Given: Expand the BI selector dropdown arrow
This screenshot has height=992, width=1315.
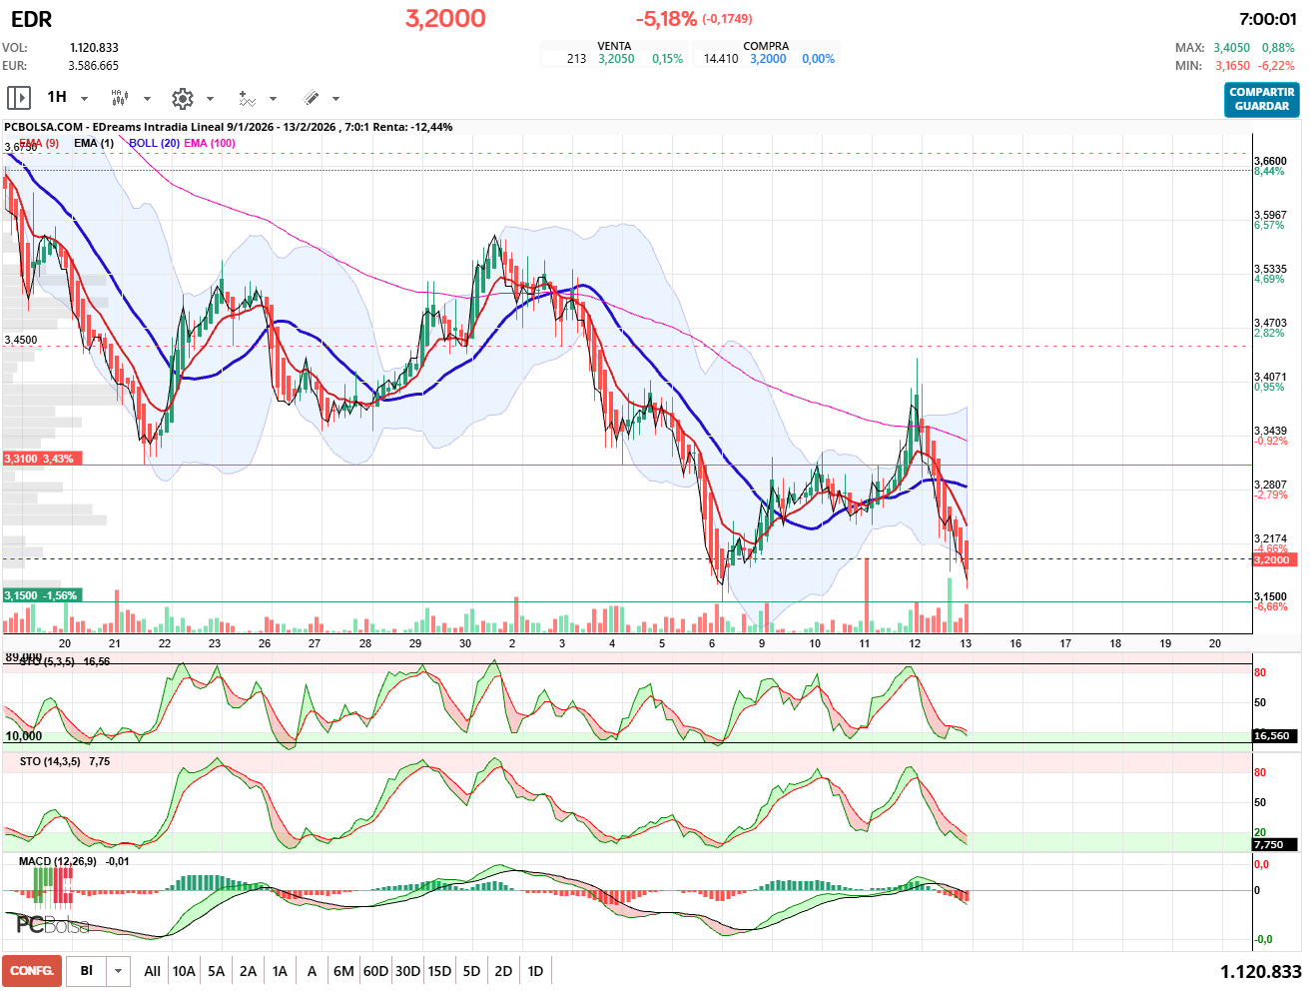Looking at the screenshot, I should click(119, 971).
